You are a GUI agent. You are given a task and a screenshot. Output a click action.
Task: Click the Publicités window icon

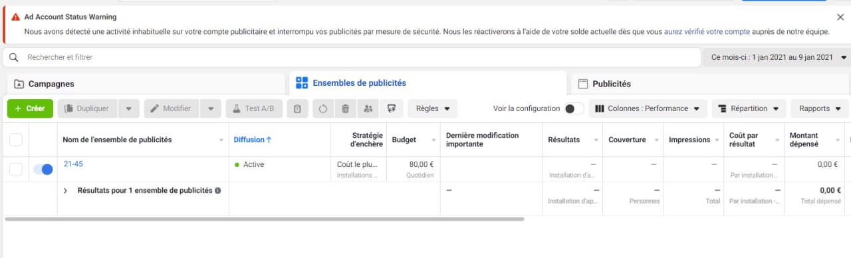(x=583, y=84)
